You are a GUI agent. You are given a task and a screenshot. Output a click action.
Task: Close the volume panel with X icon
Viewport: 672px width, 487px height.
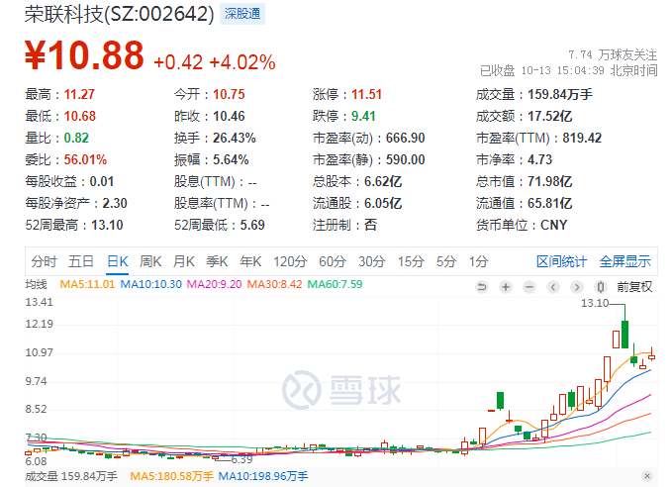click(x=647, y=476)
